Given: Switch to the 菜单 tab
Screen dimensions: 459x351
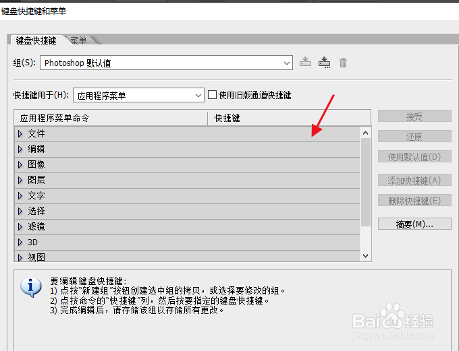Looking at the screenshot, I should coord(78,40).
